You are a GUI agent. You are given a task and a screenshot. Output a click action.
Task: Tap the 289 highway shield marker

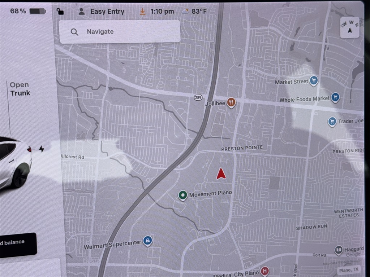pos(198,97)
